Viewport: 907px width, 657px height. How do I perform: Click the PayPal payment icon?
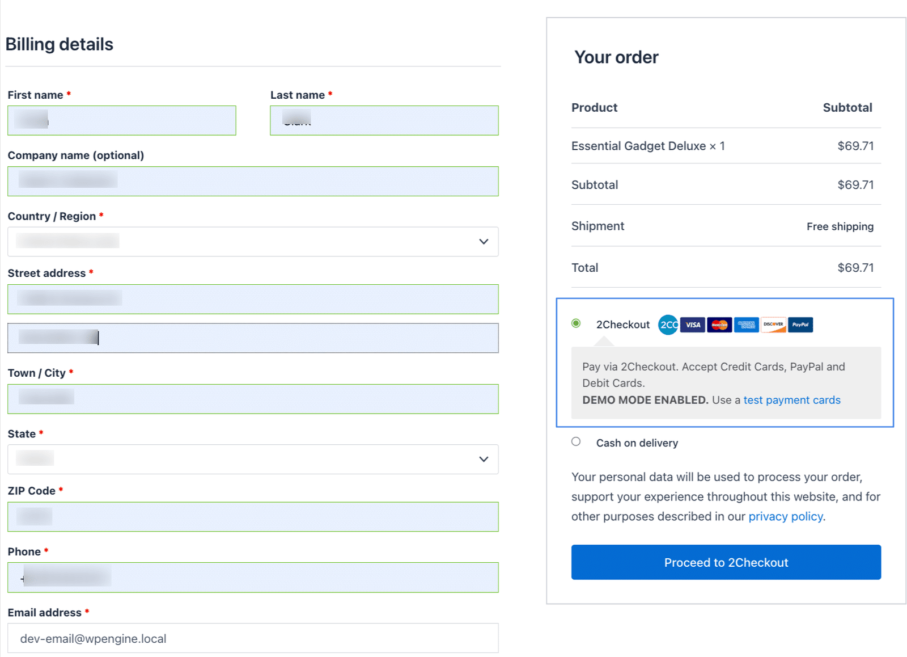[800, 325]
